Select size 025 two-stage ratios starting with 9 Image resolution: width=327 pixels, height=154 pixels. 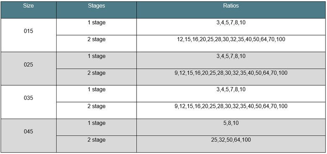tap(231, 77)
